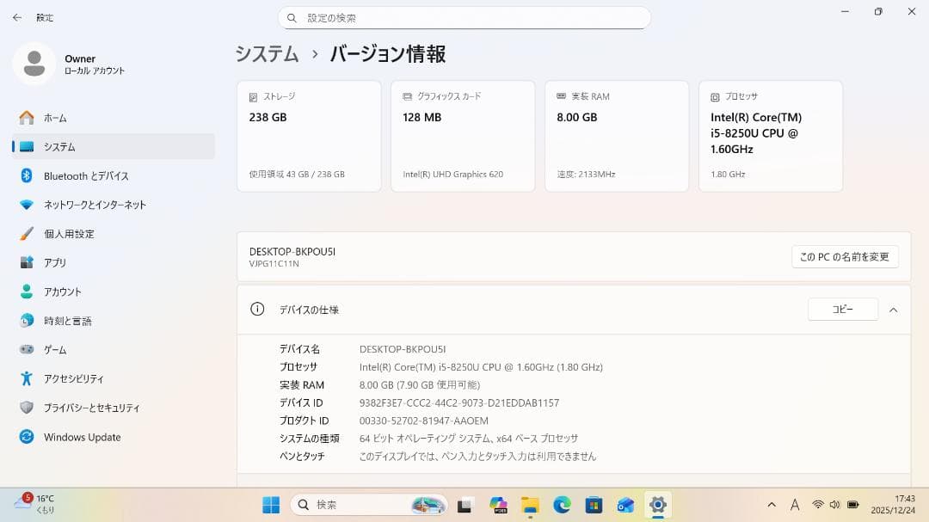Click コピー to copy device specifications
929x522 pixels.
pos(842,310)
